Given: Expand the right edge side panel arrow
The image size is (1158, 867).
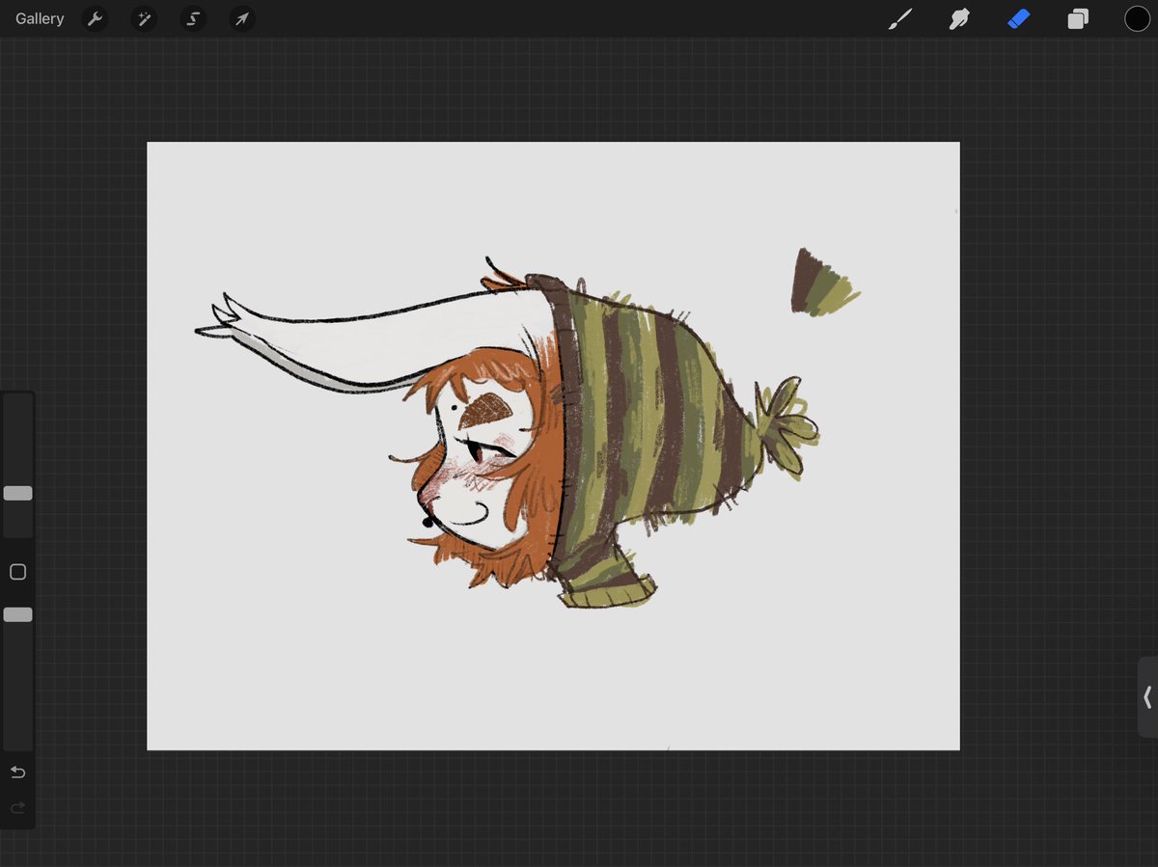Looking at the screenshot, I should (x=1147, y=697).
